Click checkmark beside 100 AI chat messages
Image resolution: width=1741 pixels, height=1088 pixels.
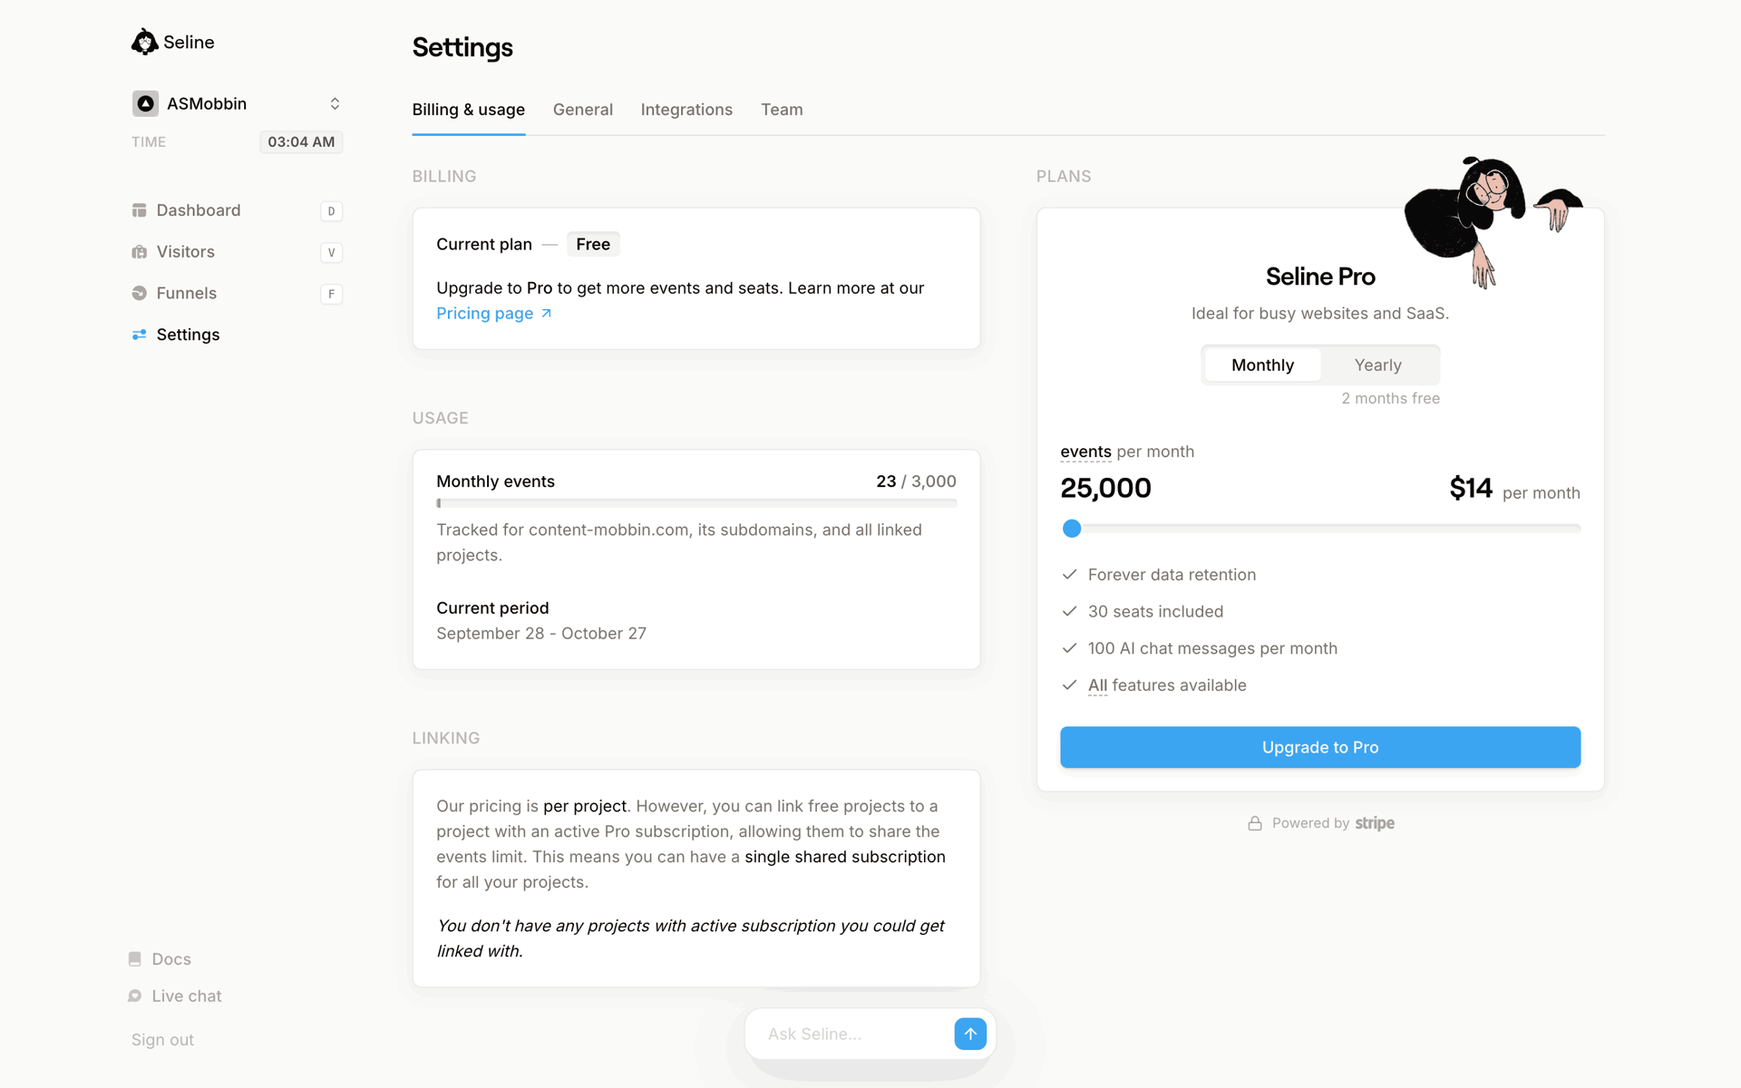[x=1069, y=648]
